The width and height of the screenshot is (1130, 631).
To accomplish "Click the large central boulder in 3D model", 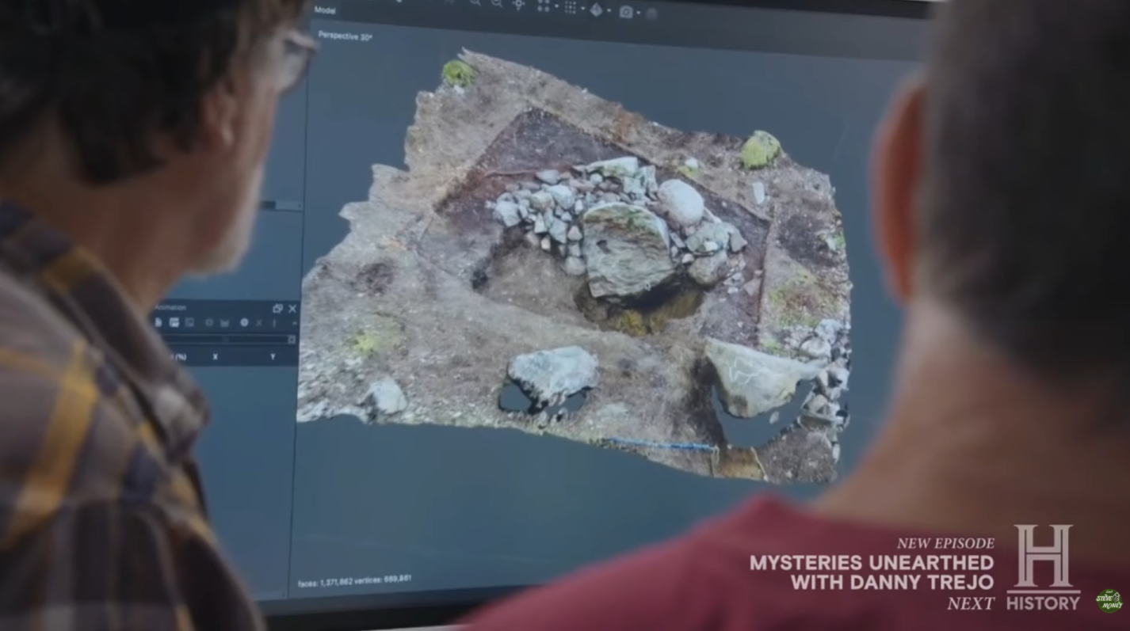I will (627, 249).
